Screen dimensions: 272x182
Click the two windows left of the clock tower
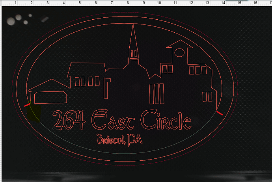(x=168, y=69)
